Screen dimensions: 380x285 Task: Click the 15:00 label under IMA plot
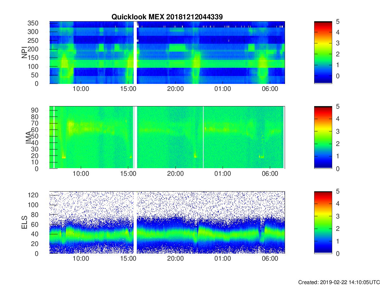[128, 174]
